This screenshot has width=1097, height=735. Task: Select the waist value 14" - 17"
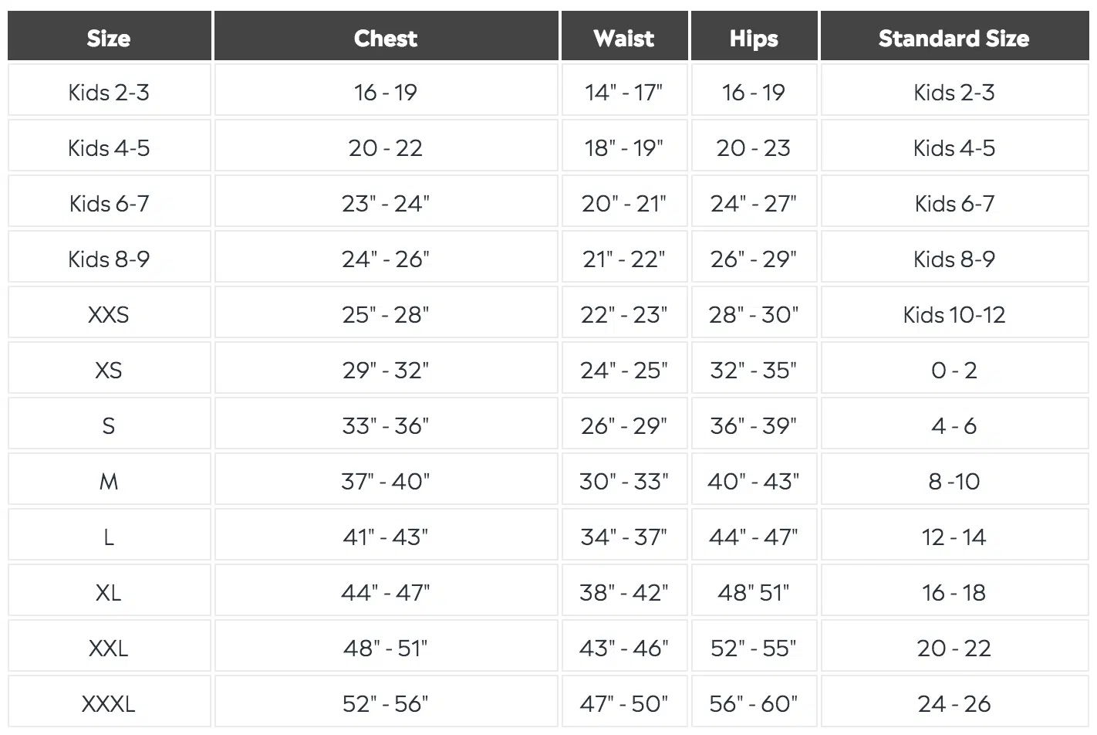624,92
